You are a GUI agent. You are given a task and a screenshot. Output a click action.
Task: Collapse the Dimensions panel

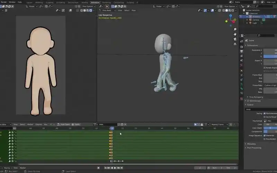252,45
